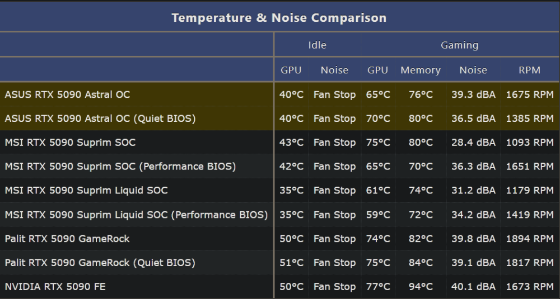The width and height of the screenshot is (560, 299).
Task: Select the Idle column group header
Action: (317, 45)
